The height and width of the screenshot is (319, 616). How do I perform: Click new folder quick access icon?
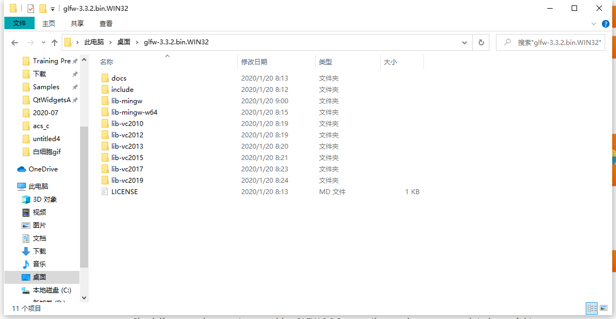[43, 8]
